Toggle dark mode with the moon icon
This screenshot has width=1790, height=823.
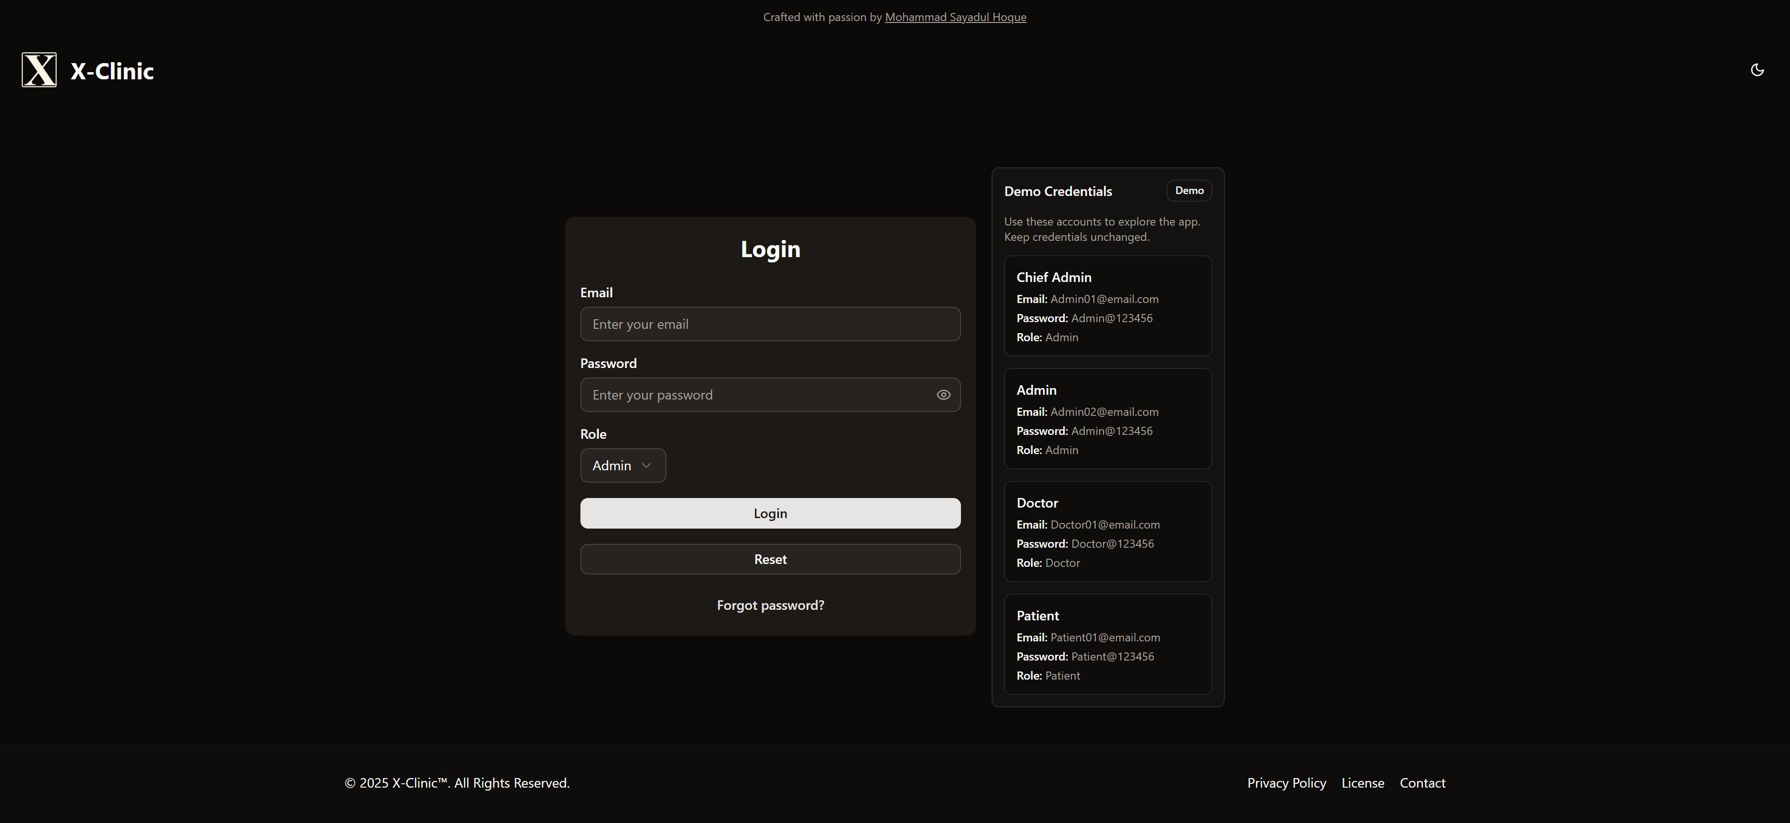point(1757,69)
